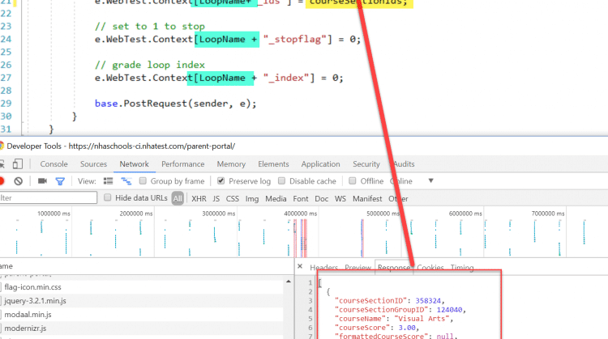Open the Console tab
Viewport: 608px width, 339px height.
[54, 164]
